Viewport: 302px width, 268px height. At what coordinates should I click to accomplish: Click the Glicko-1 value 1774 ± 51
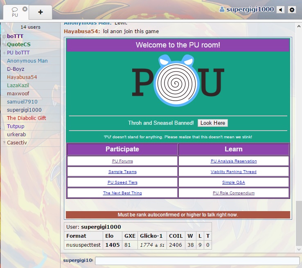point(152,245)
